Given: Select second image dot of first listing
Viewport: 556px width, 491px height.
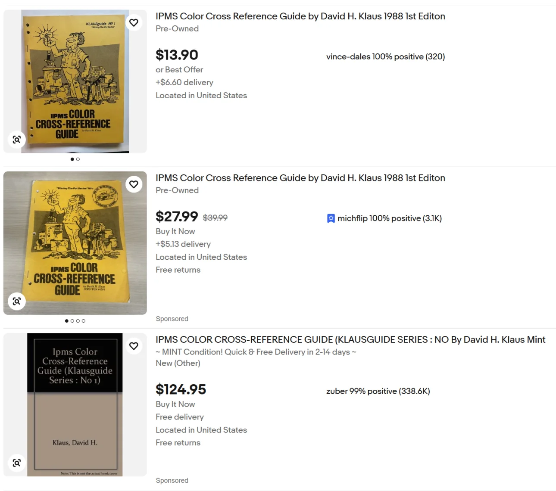Looking at the screenshot, I should [78, 159].
